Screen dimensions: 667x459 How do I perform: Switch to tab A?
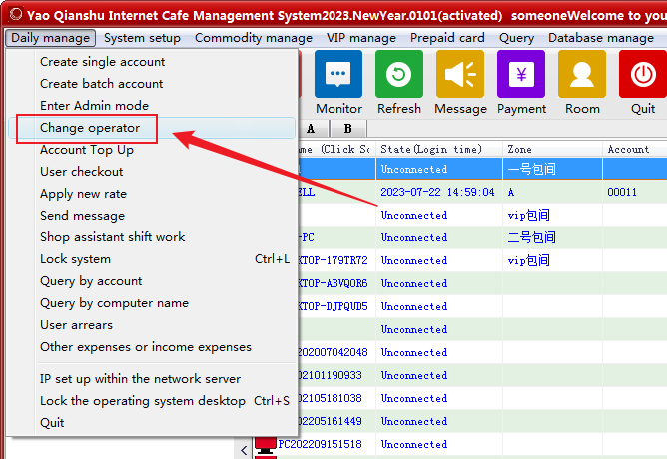coord(311,129)
